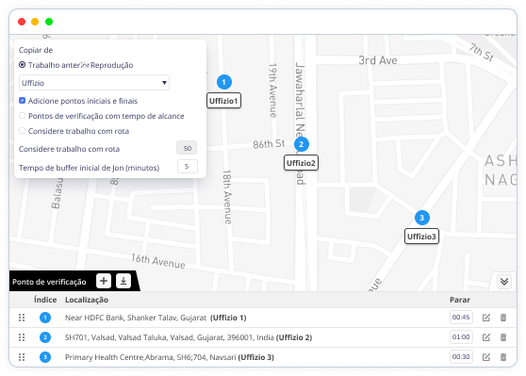Edit the Uffizio 3 checkpoint row
526x376 pixels.
486,357
